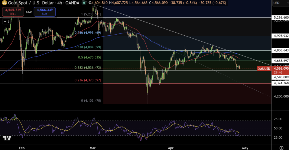Click the TradingView logo on the chart

pyautogui.click(x=7, y=138)
